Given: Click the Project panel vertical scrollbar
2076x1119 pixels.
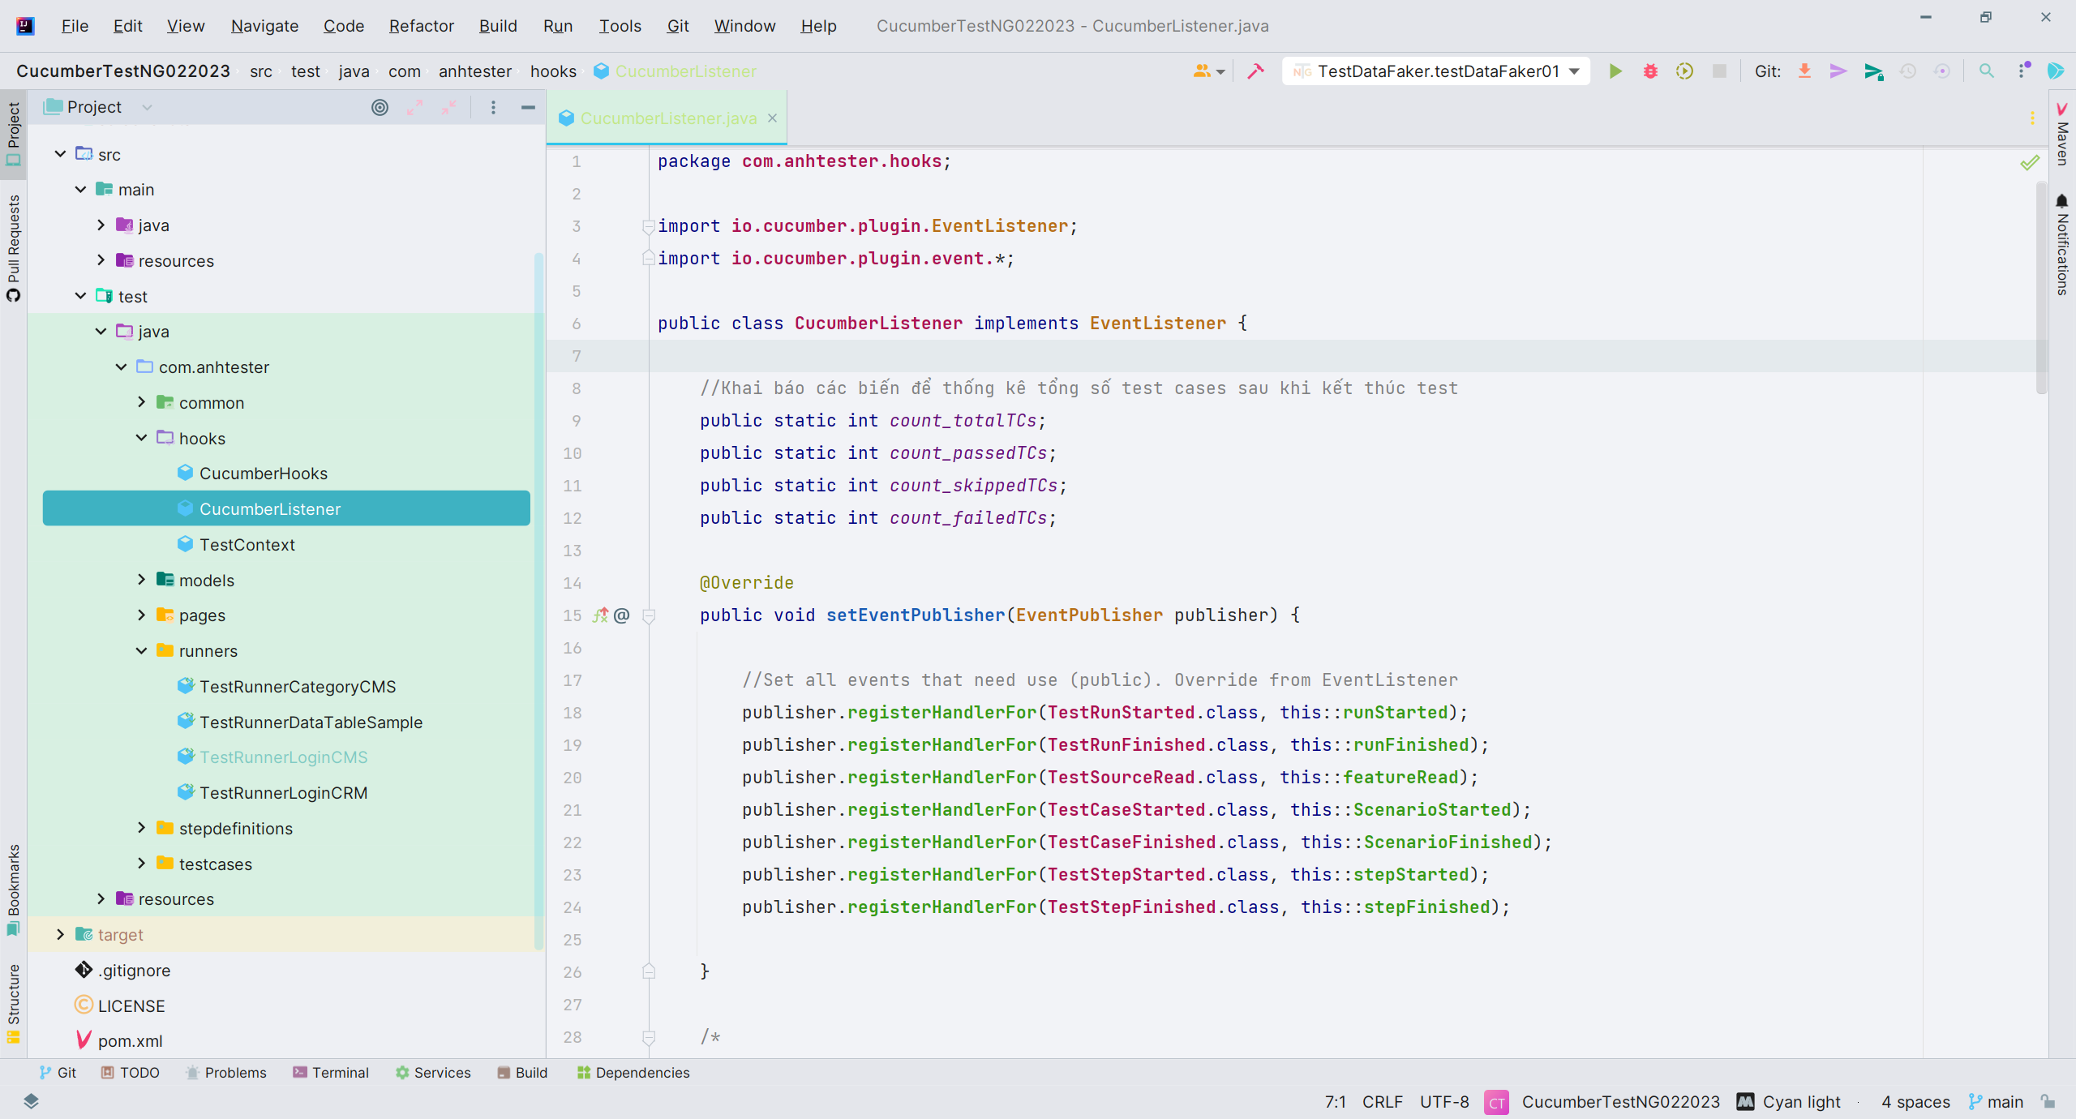Looking at the screenshot, I should 538,600.
